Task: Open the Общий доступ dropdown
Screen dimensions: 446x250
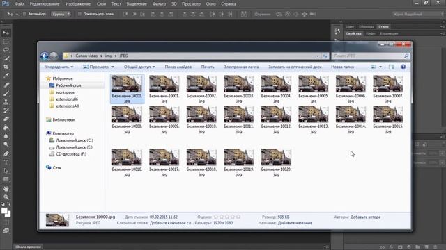Action: (x=139, y=67)
